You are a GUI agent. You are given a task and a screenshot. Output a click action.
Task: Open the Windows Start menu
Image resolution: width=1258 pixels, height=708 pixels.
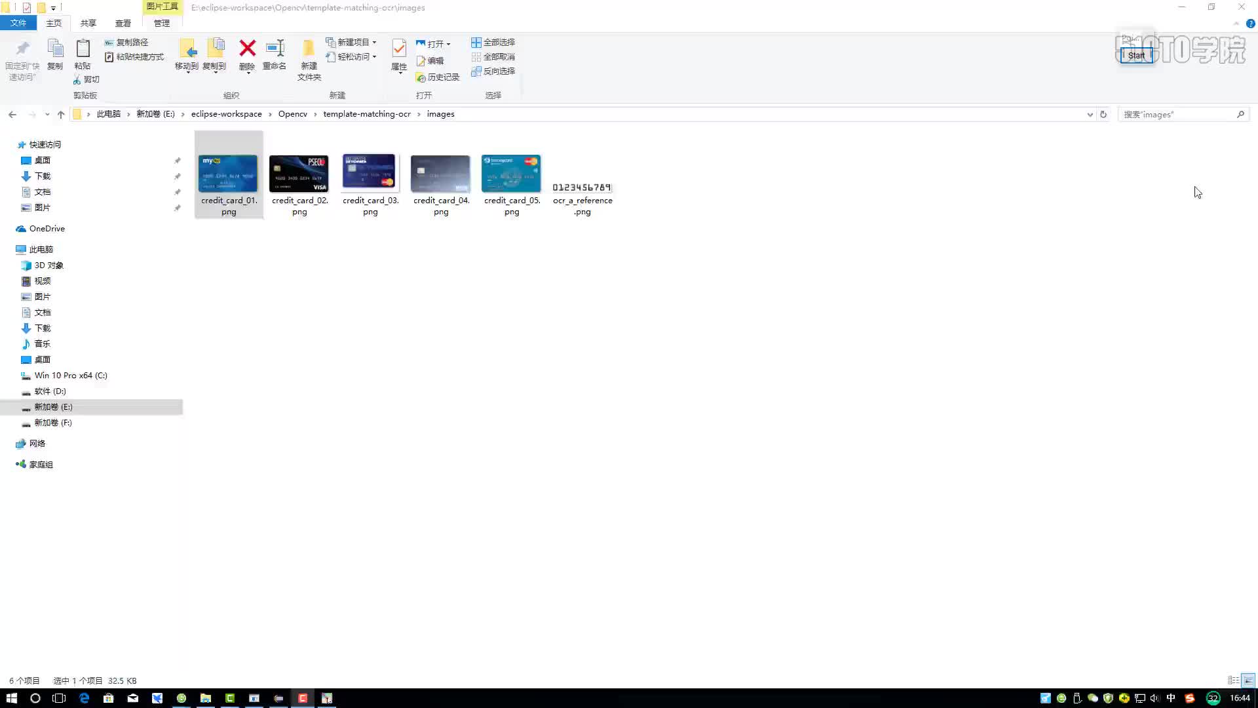12,698
